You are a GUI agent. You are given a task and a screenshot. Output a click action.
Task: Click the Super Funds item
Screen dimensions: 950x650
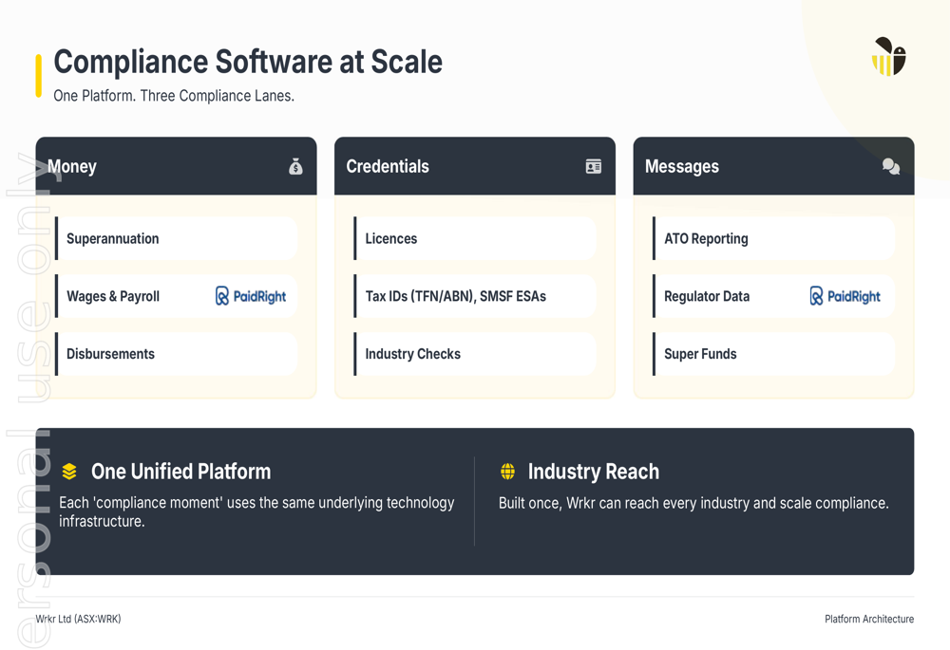tap(773, 353)
